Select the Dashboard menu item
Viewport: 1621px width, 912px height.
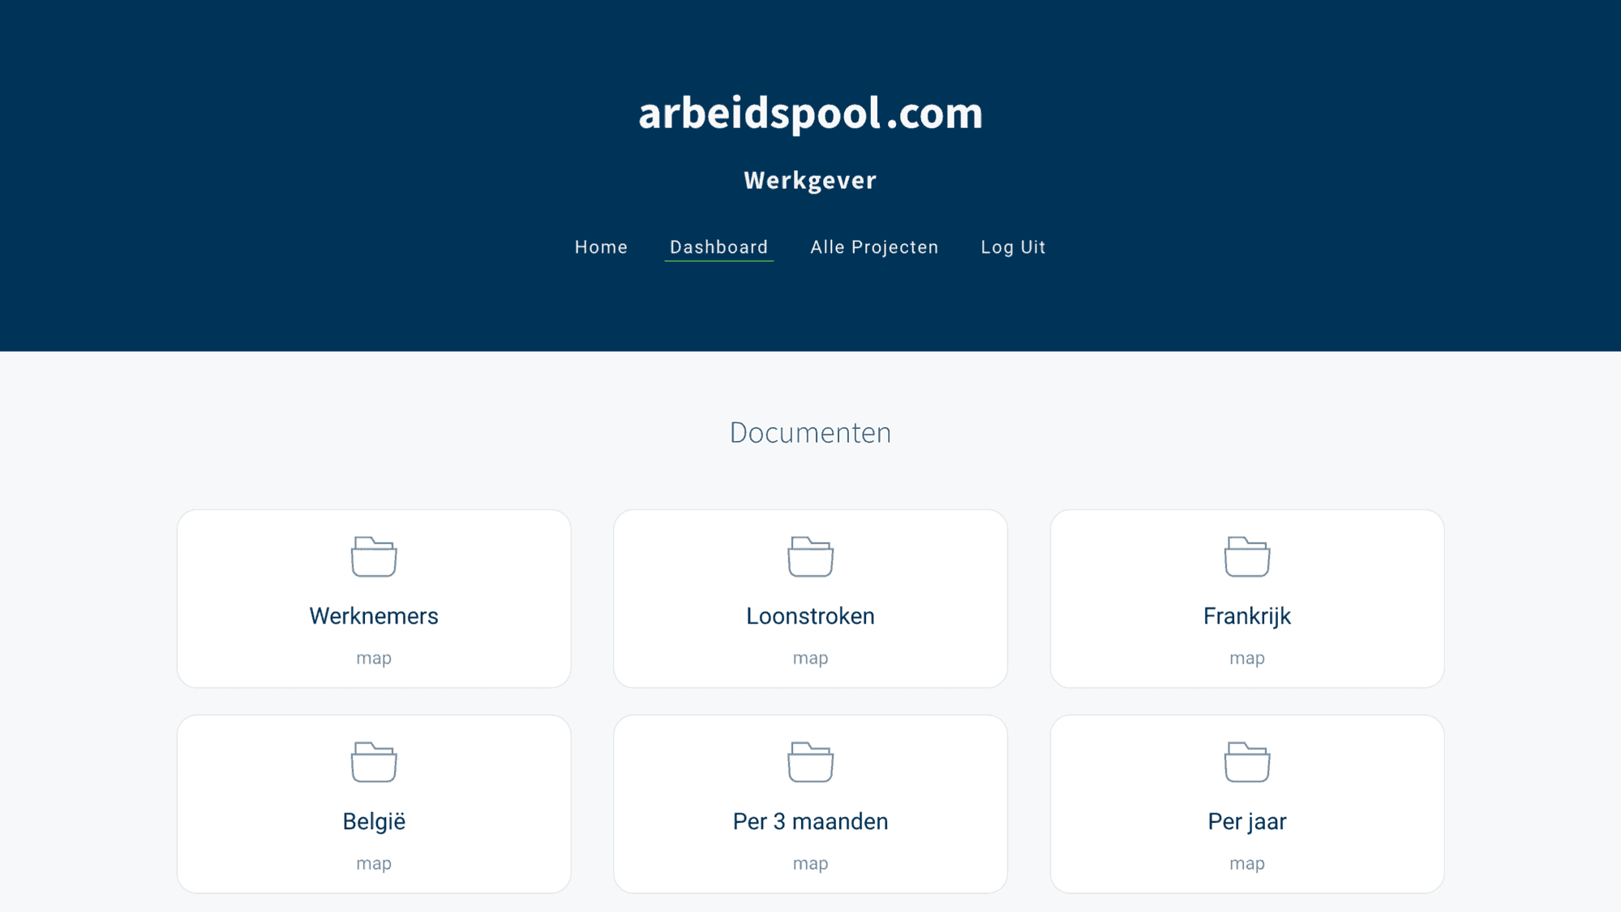pos(719,247)
